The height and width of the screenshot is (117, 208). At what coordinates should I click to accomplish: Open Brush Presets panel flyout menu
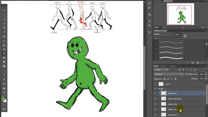[206, 31]
